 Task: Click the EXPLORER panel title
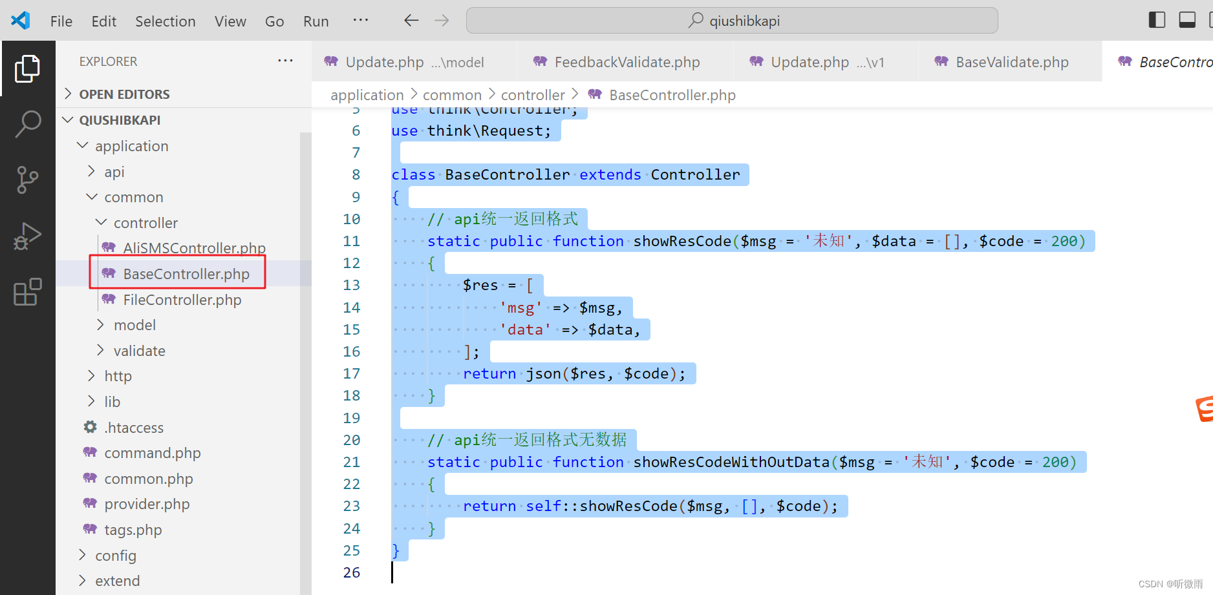pos(108,61)
